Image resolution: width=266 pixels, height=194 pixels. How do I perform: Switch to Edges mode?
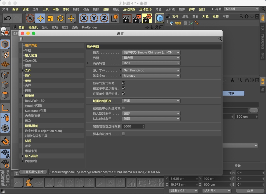click(5, 85)
